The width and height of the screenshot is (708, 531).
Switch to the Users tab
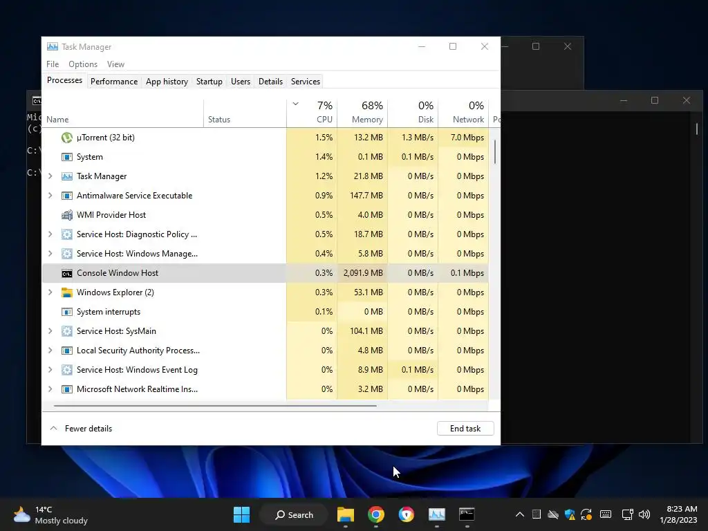[240, 82]
